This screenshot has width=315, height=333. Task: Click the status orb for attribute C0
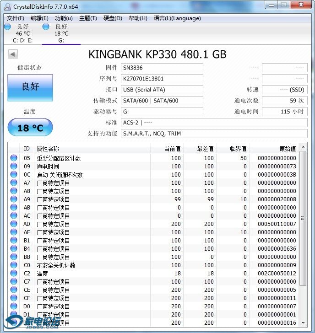click(x=14, y=265)
